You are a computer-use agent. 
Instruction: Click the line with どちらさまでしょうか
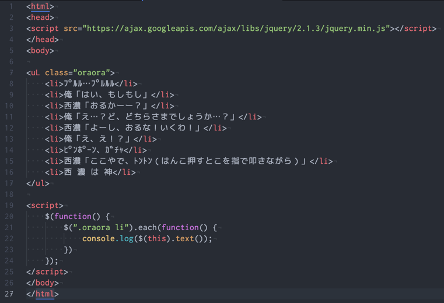[153, 117]
